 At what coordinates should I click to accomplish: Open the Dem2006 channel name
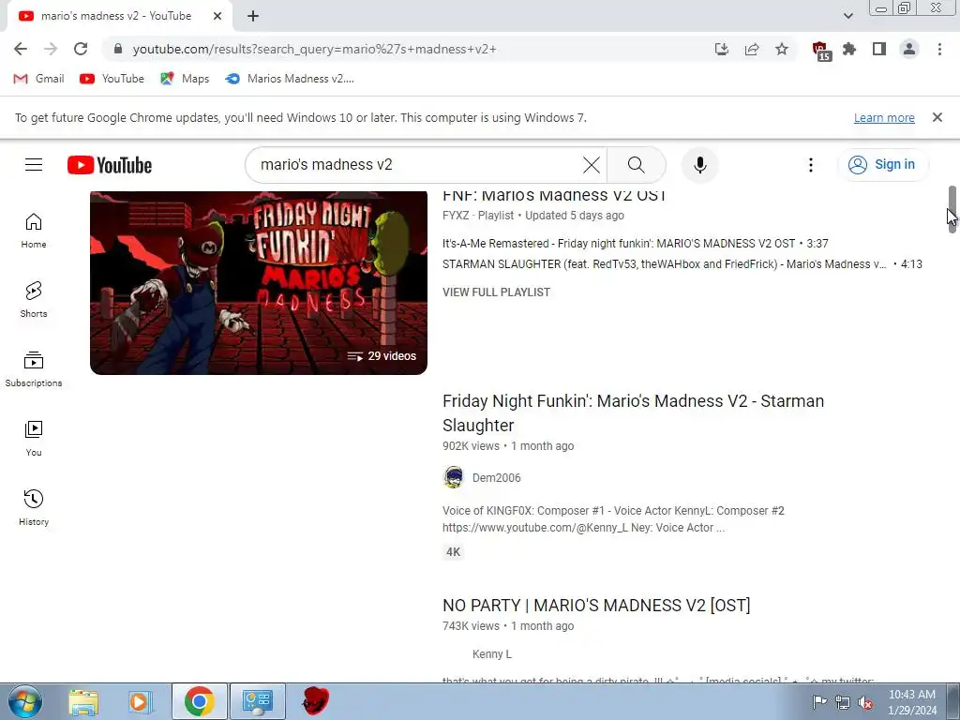coord(497,477)
